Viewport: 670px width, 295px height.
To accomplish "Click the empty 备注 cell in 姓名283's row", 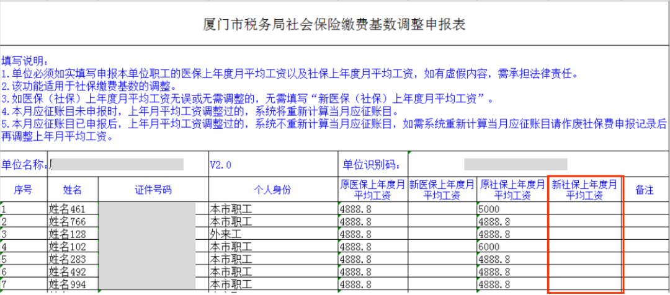I will click(x=646, y=259).
